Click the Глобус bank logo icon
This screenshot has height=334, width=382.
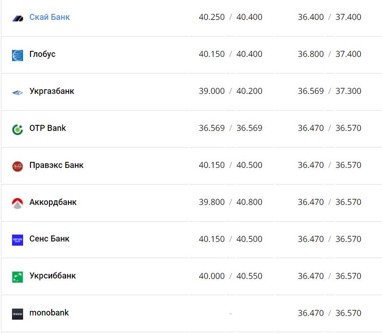[18, 55]
